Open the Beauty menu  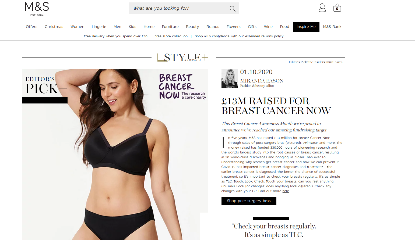tap(192, 27)
